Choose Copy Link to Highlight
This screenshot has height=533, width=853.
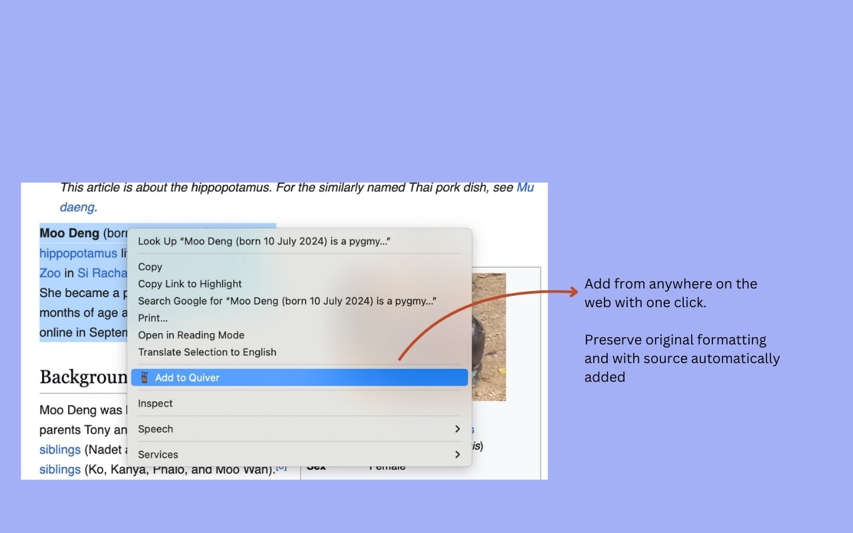299,284
